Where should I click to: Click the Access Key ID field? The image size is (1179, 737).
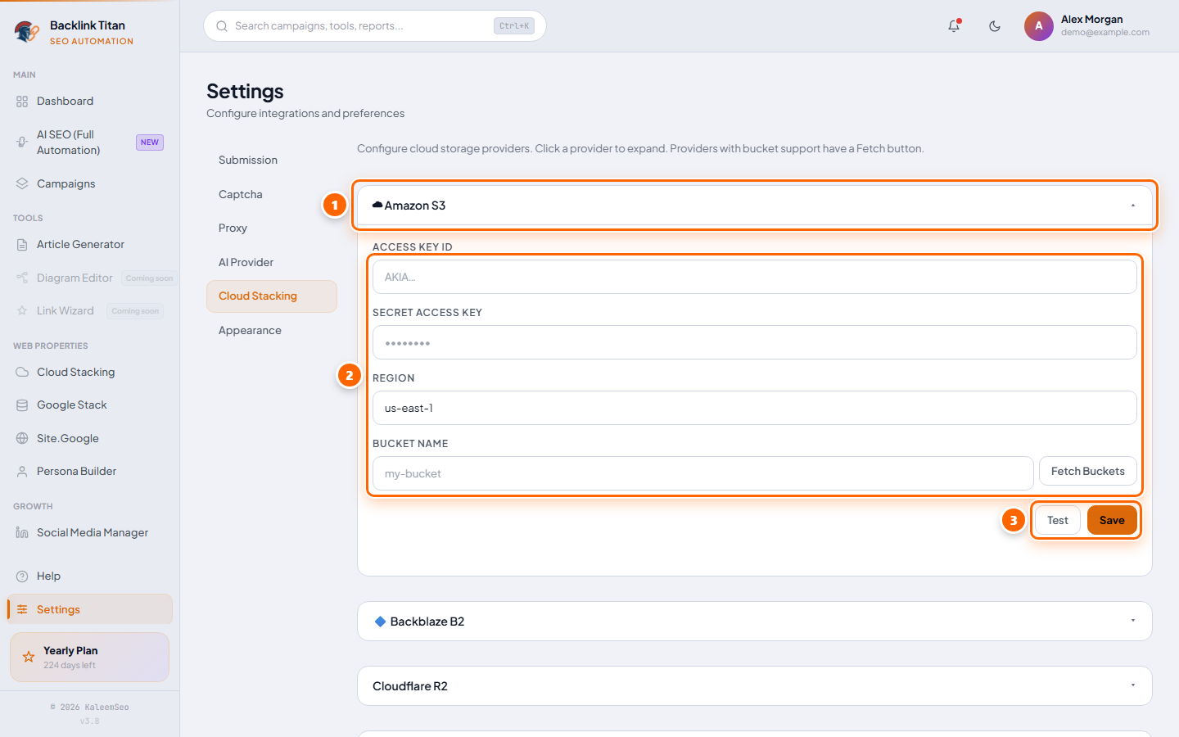[755, 277]
